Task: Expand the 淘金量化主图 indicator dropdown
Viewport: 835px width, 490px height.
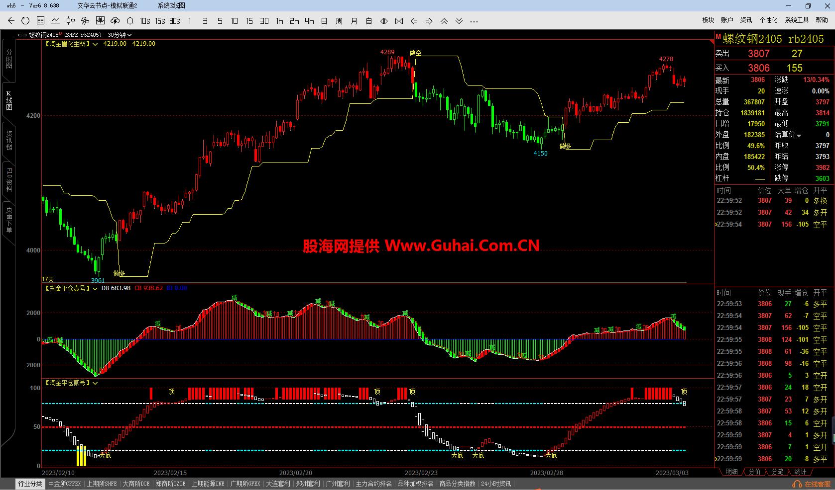Action: click(x=95, y=44)
